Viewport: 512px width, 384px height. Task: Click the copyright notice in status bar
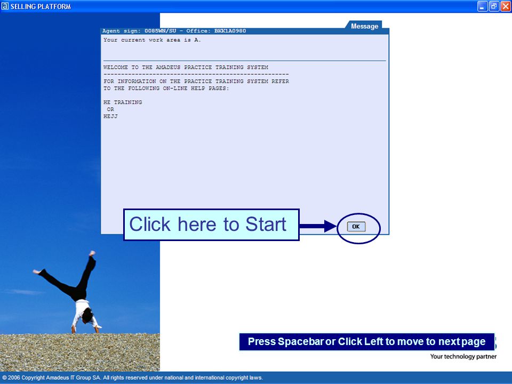132,378
